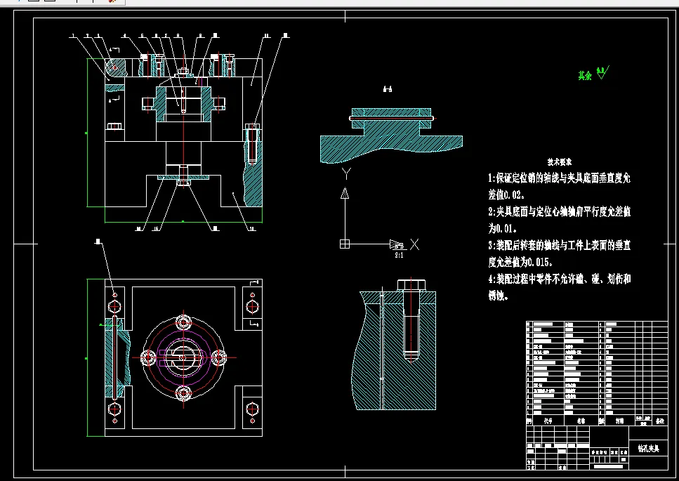The image size is (679, 481).
Task: Select the hex bolt head in lower-right detail view
Action: tap(411, 285)
